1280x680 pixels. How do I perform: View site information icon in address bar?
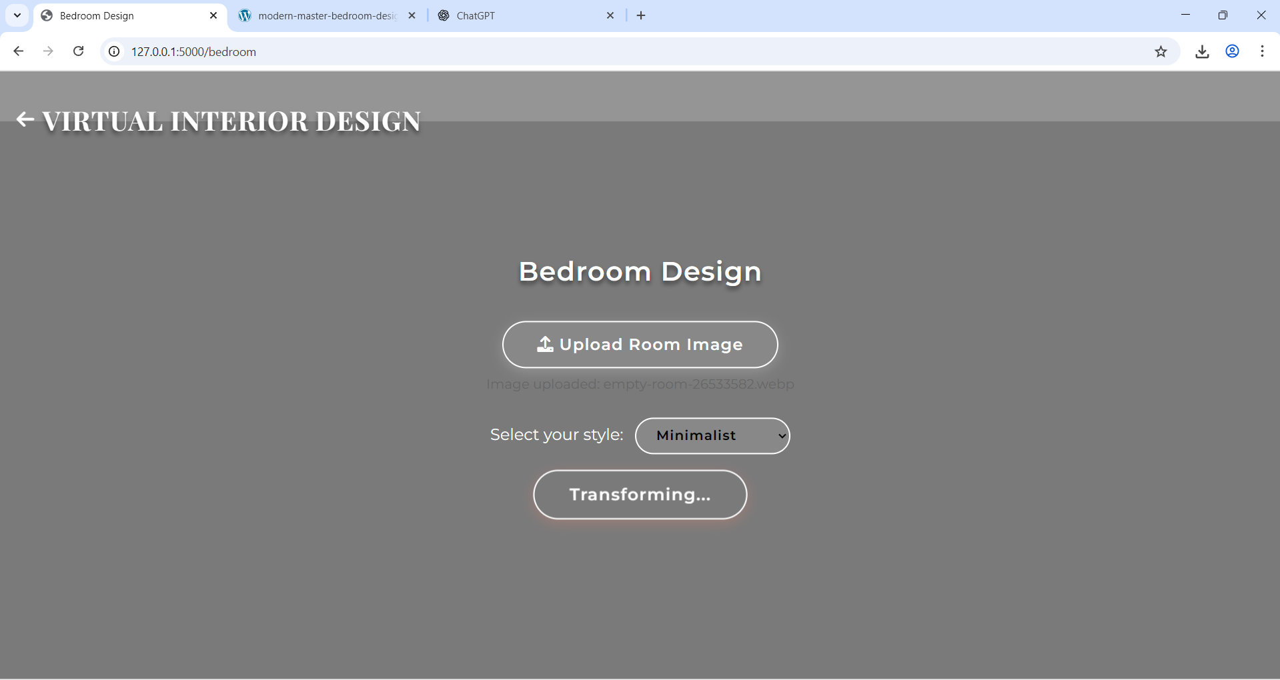click(x=115, y=51)
